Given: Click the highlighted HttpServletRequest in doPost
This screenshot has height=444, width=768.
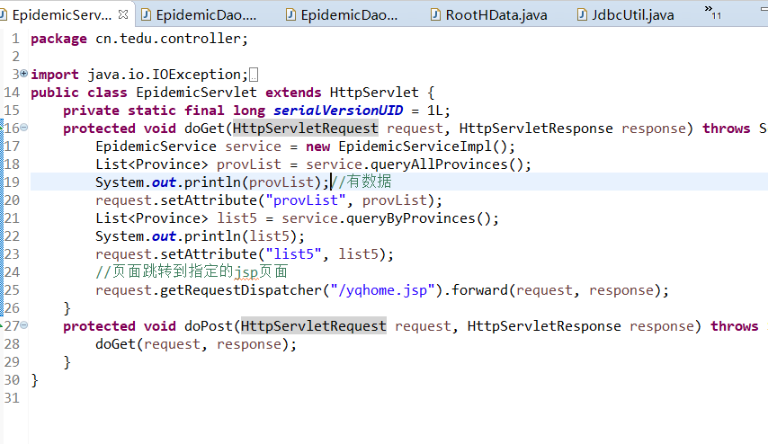Looking at the screenshot, I should click(x=314, y=326).
